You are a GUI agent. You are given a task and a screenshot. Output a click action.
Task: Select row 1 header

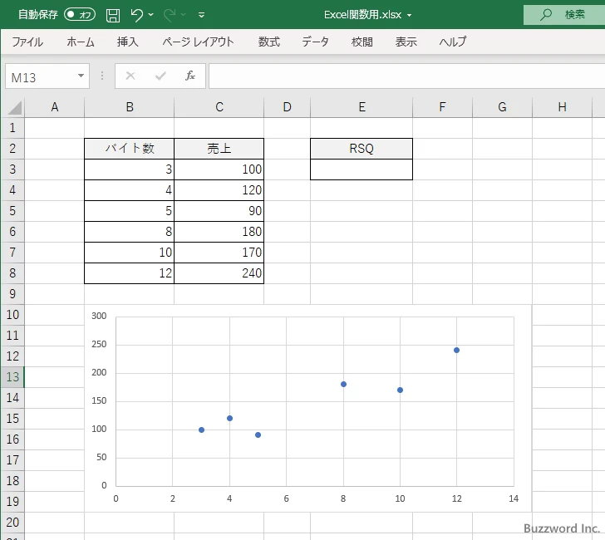click(12, 128)
